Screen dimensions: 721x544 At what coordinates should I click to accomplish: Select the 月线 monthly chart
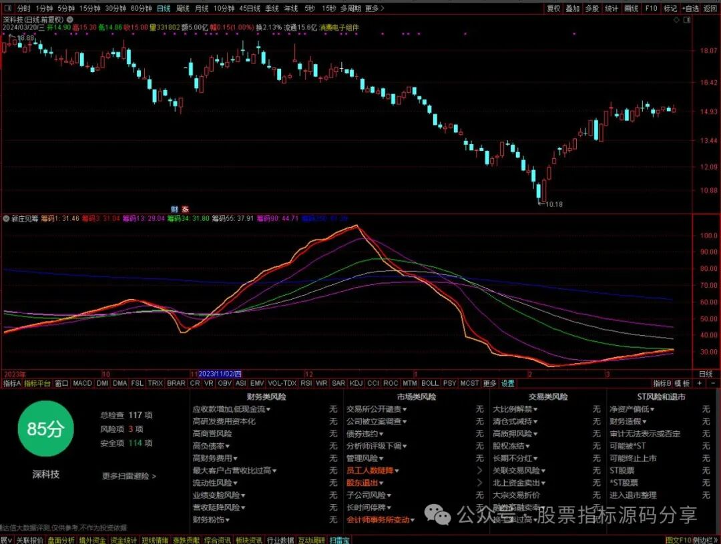coord(202,8)
